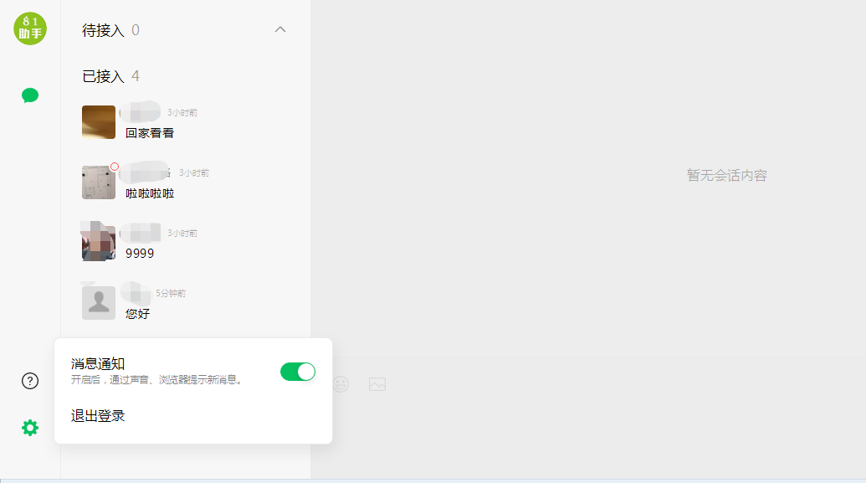Open the 9999 conversation

(x=185, y=243)
